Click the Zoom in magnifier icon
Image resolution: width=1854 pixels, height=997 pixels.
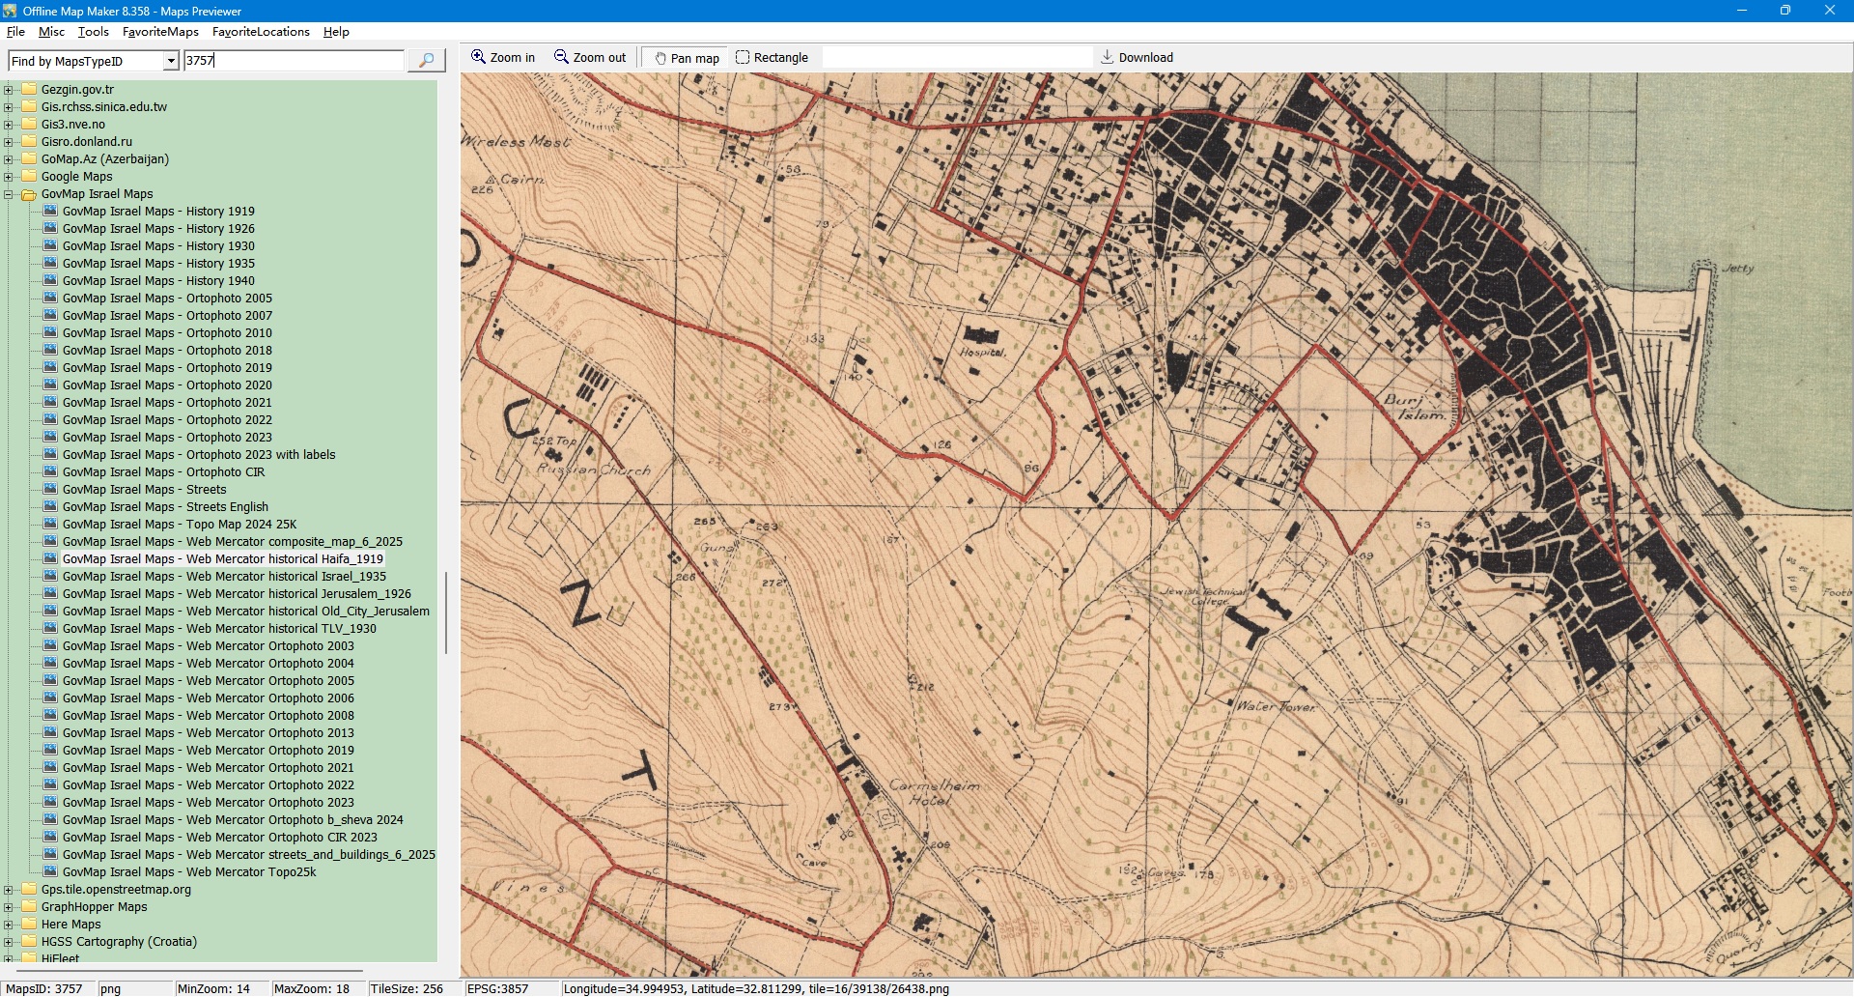point(478,57)
